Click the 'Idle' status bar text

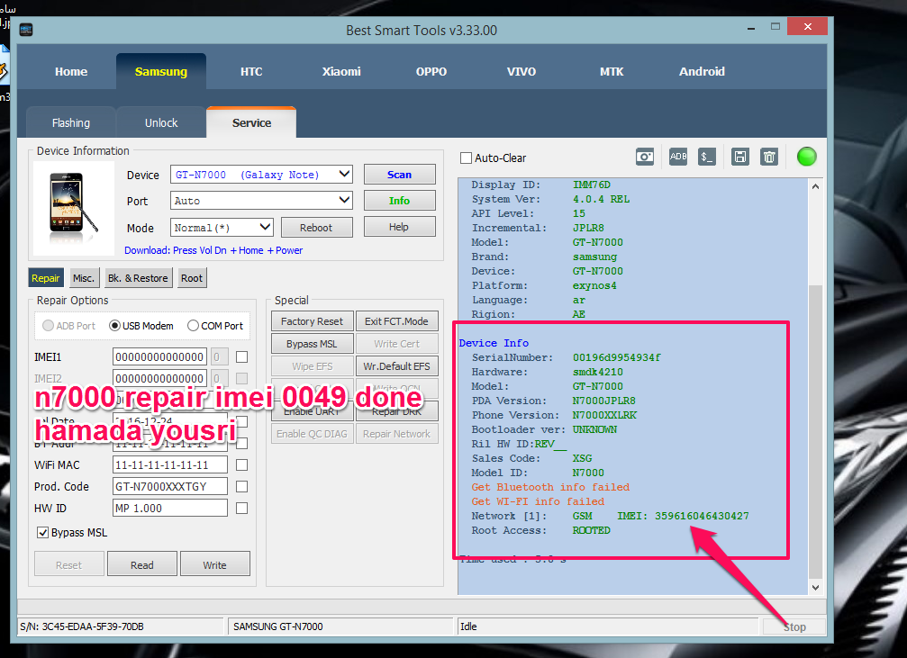tap(468, 626)
